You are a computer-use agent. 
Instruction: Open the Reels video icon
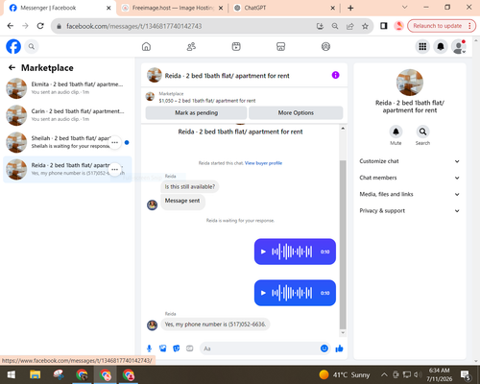click(236, 47)
